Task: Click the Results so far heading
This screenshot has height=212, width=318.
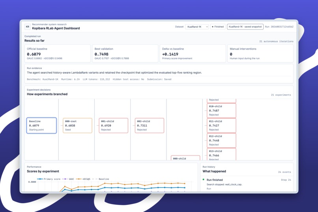Action: [34, 41]
